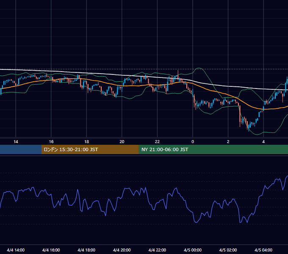Click the 20 hour label on the time axis

[x=122, y=142]
